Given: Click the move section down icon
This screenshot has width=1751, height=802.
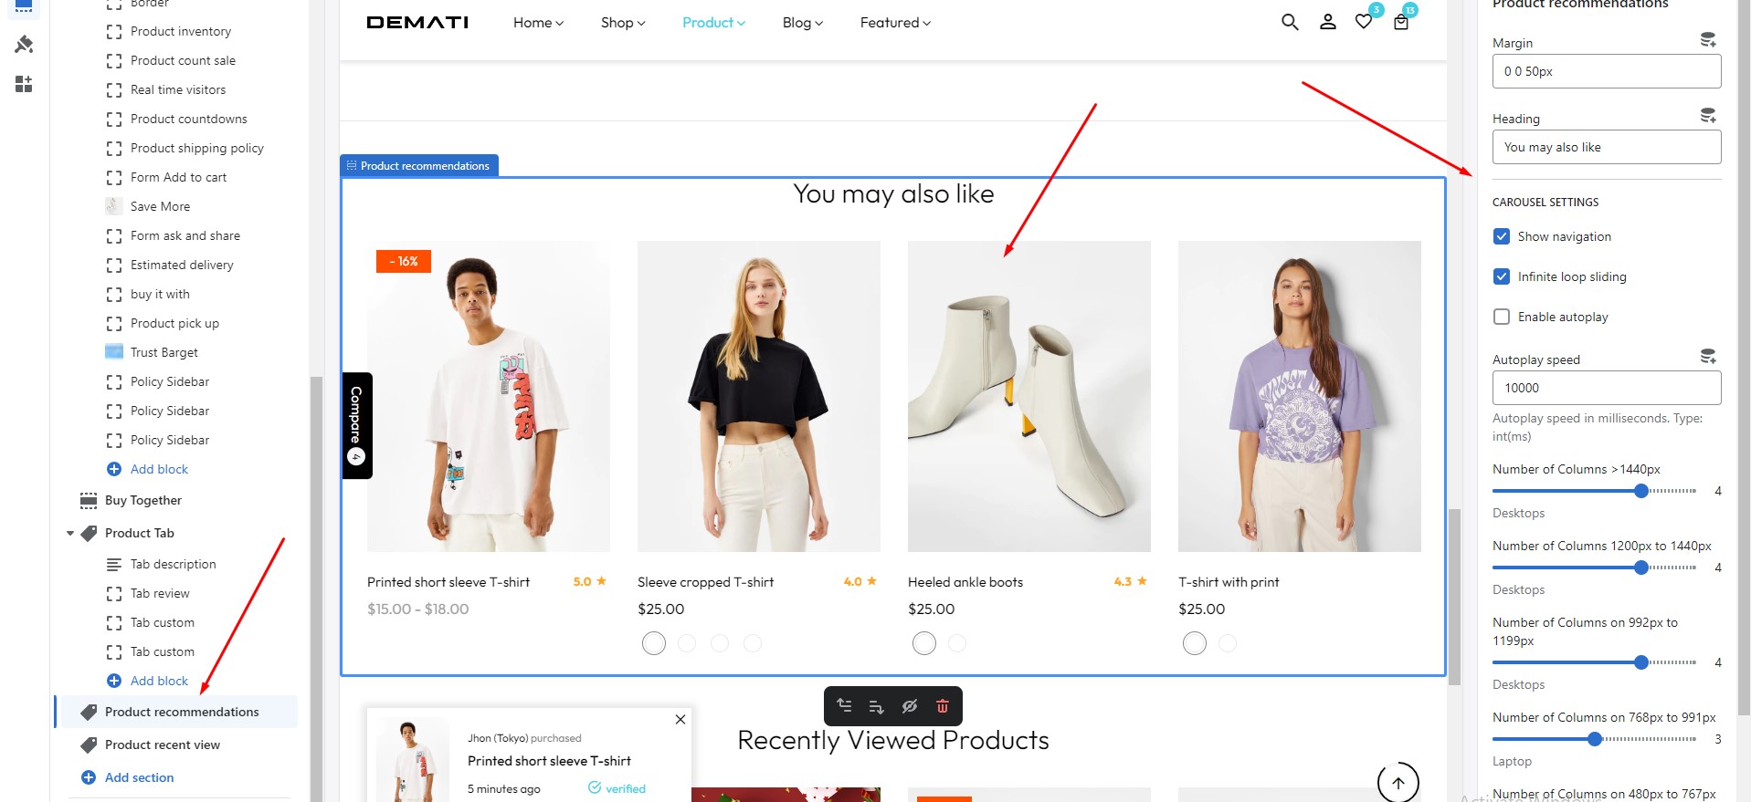Looking at the screenshot, I should [x=877, y=706].
